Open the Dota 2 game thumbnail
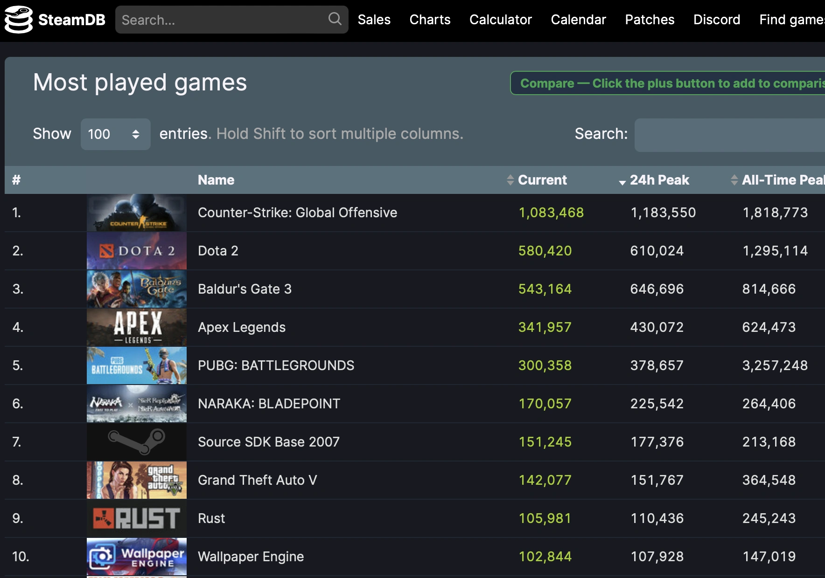This screenshot has height=578, width=825. point(137,251)
